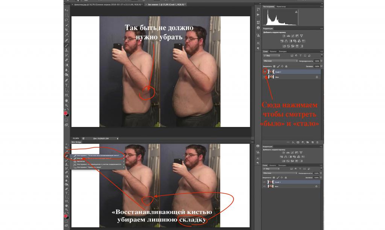Select Type tool in lower screenshot toolbar
Image resolution: width=385 pixels, height=230 pixels.
pos(67,193)
